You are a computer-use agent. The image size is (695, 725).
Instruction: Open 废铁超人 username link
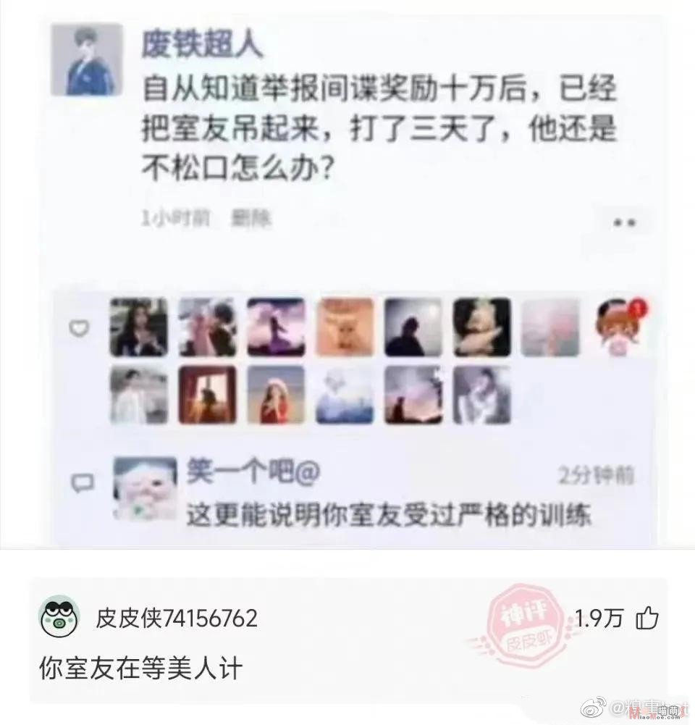pos(202,45)
